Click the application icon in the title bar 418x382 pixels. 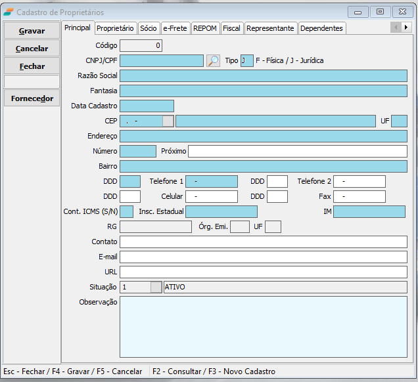8,12
